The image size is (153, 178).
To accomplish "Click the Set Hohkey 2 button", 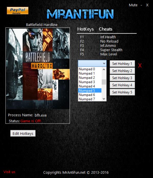I will point(122,71).
